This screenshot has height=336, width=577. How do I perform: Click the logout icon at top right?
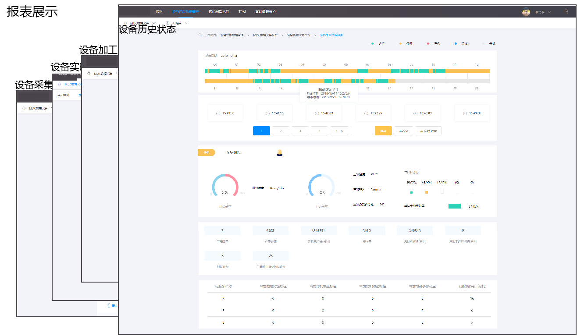click(x=566, y=12)
